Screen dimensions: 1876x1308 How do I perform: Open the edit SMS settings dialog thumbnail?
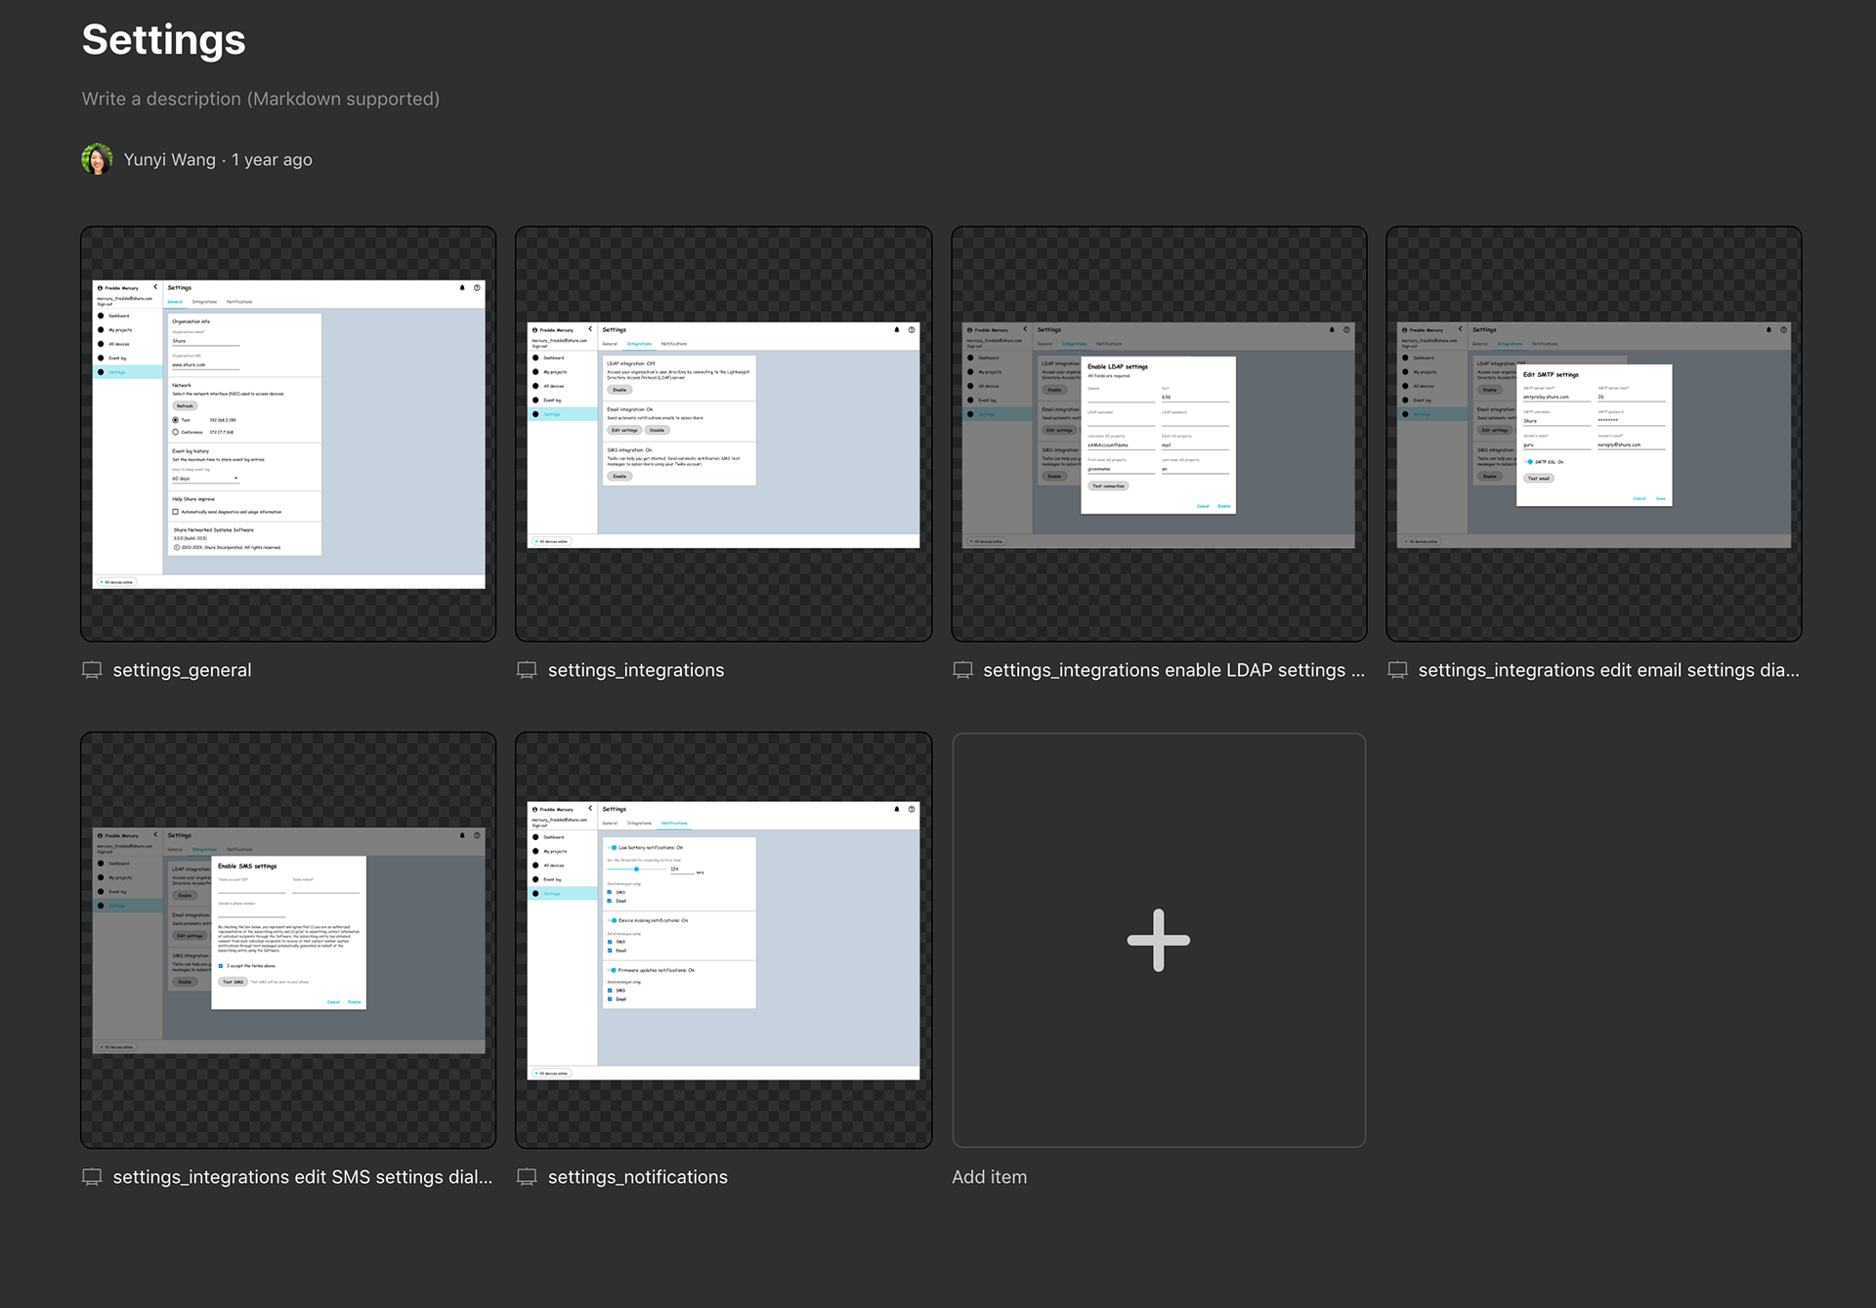click(288, 941)
